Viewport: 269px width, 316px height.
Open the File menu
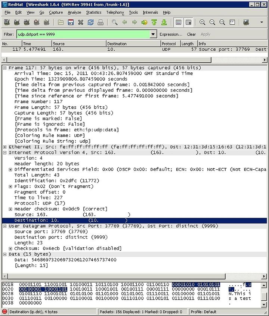click(7, 12)
